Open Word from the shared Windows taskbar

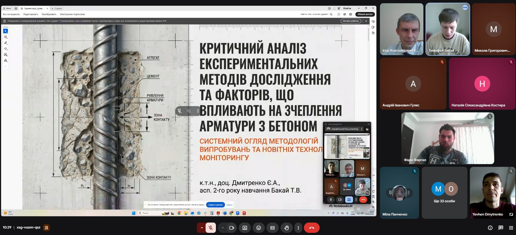(x=225, y=213)
